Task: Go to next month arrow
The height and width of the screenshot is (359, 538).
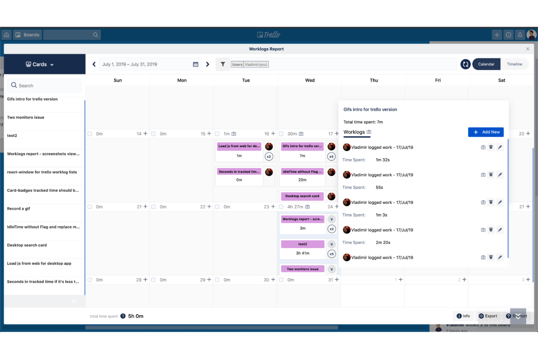Action: pyautogui.click(x=208, y=64)
